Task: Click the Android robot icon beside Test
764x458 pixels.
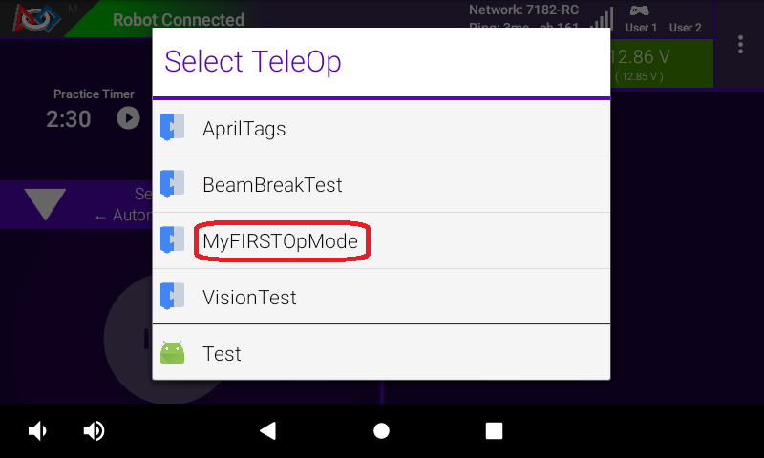Action: point(172,353)
